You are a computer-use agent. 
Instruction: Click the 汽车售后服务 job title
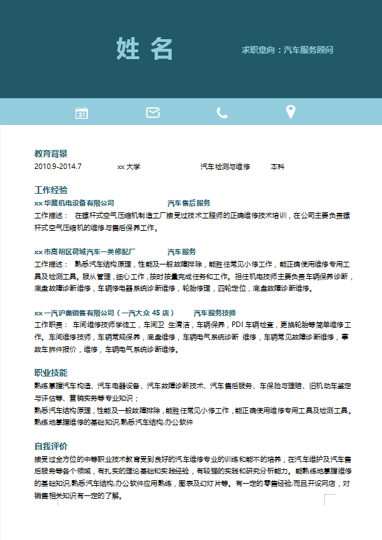coord(189,203)
